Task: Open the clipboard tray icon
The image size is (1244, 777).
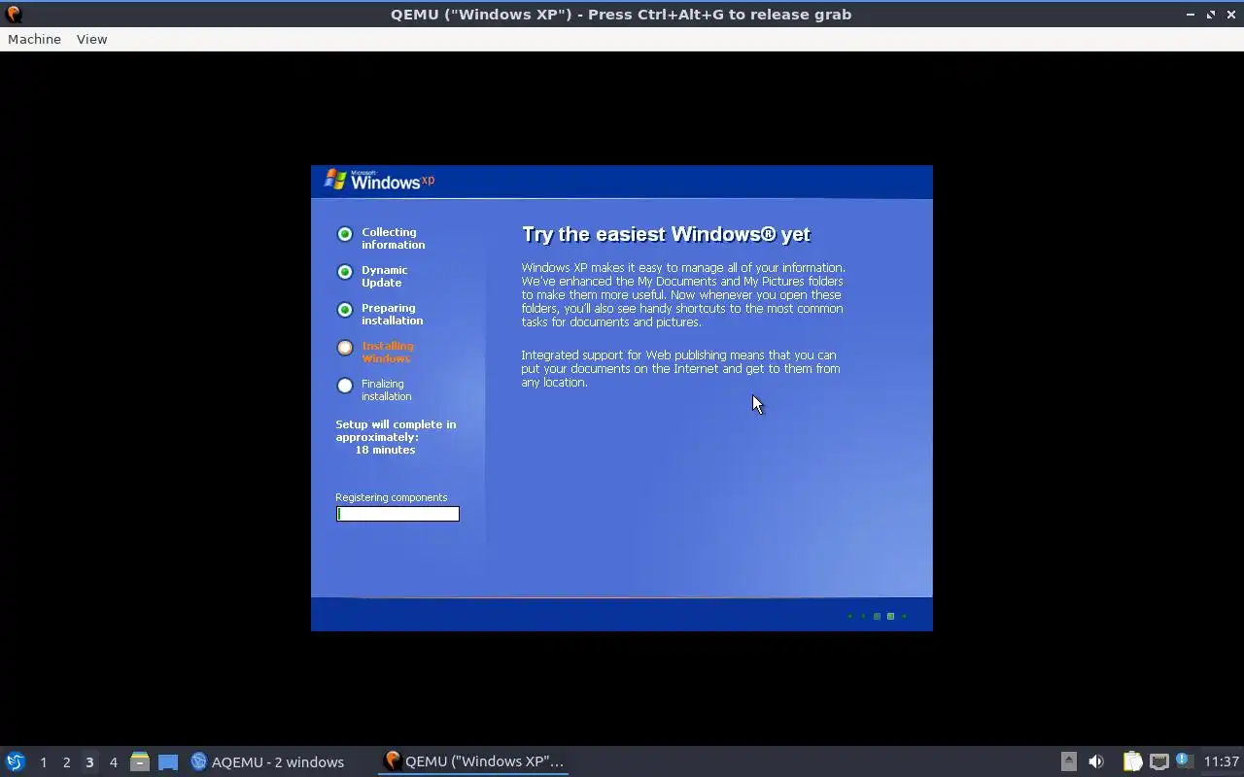Action: point(1132,761)
